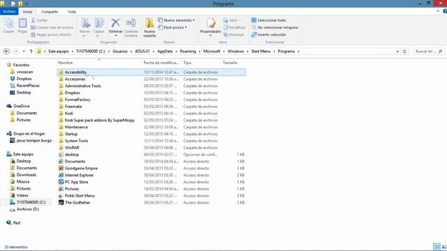The width and height of the screenshot is (447, 251).
Task: Open Fácil acceso dropdown
Action: pos(173,28)
